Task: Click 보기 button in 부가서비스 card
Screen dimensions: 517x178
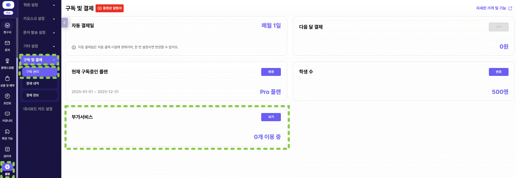Action: [271, 117]
